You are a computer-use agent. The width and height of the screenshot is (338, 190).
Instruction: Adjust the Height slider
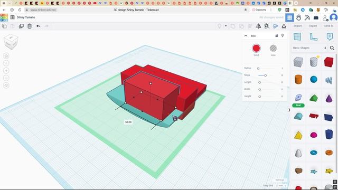point(259,97)
